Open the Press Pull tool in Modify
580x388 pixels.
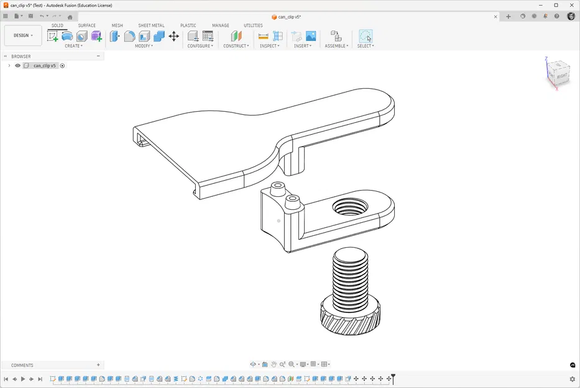[114, 36]
